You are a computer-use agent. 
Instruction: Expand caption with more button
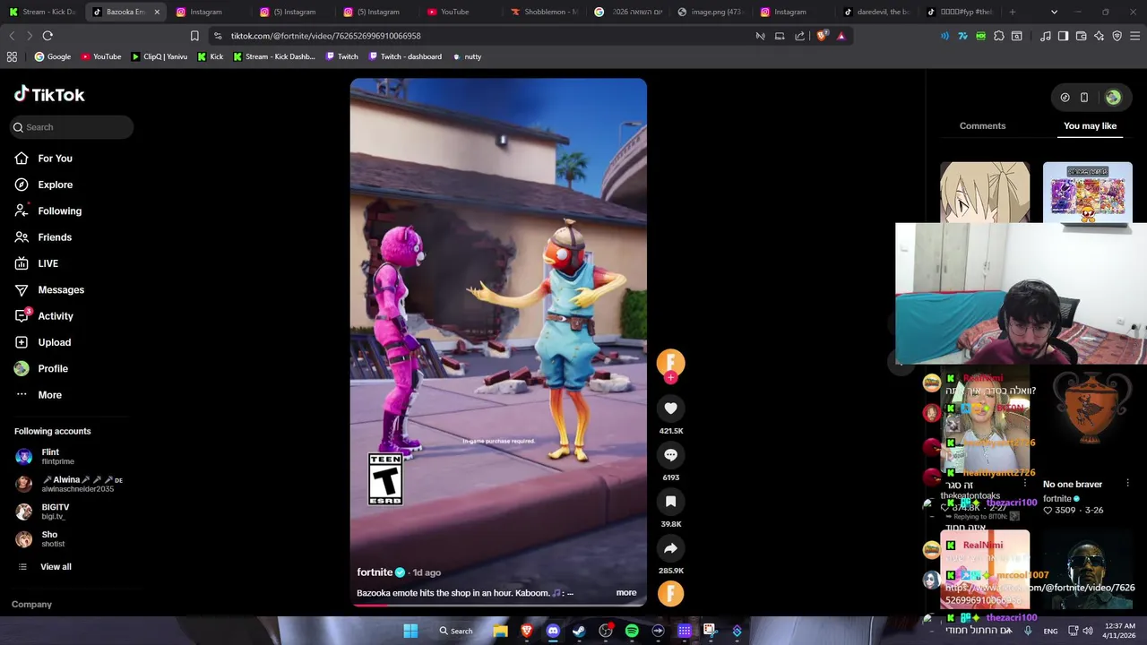point(626,593)
